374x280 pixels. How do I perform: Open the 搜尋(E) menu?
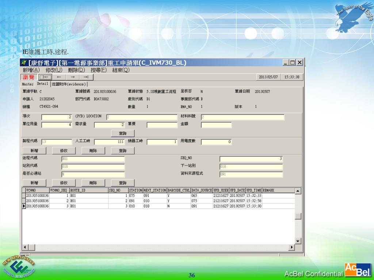[x=99, y=70]
